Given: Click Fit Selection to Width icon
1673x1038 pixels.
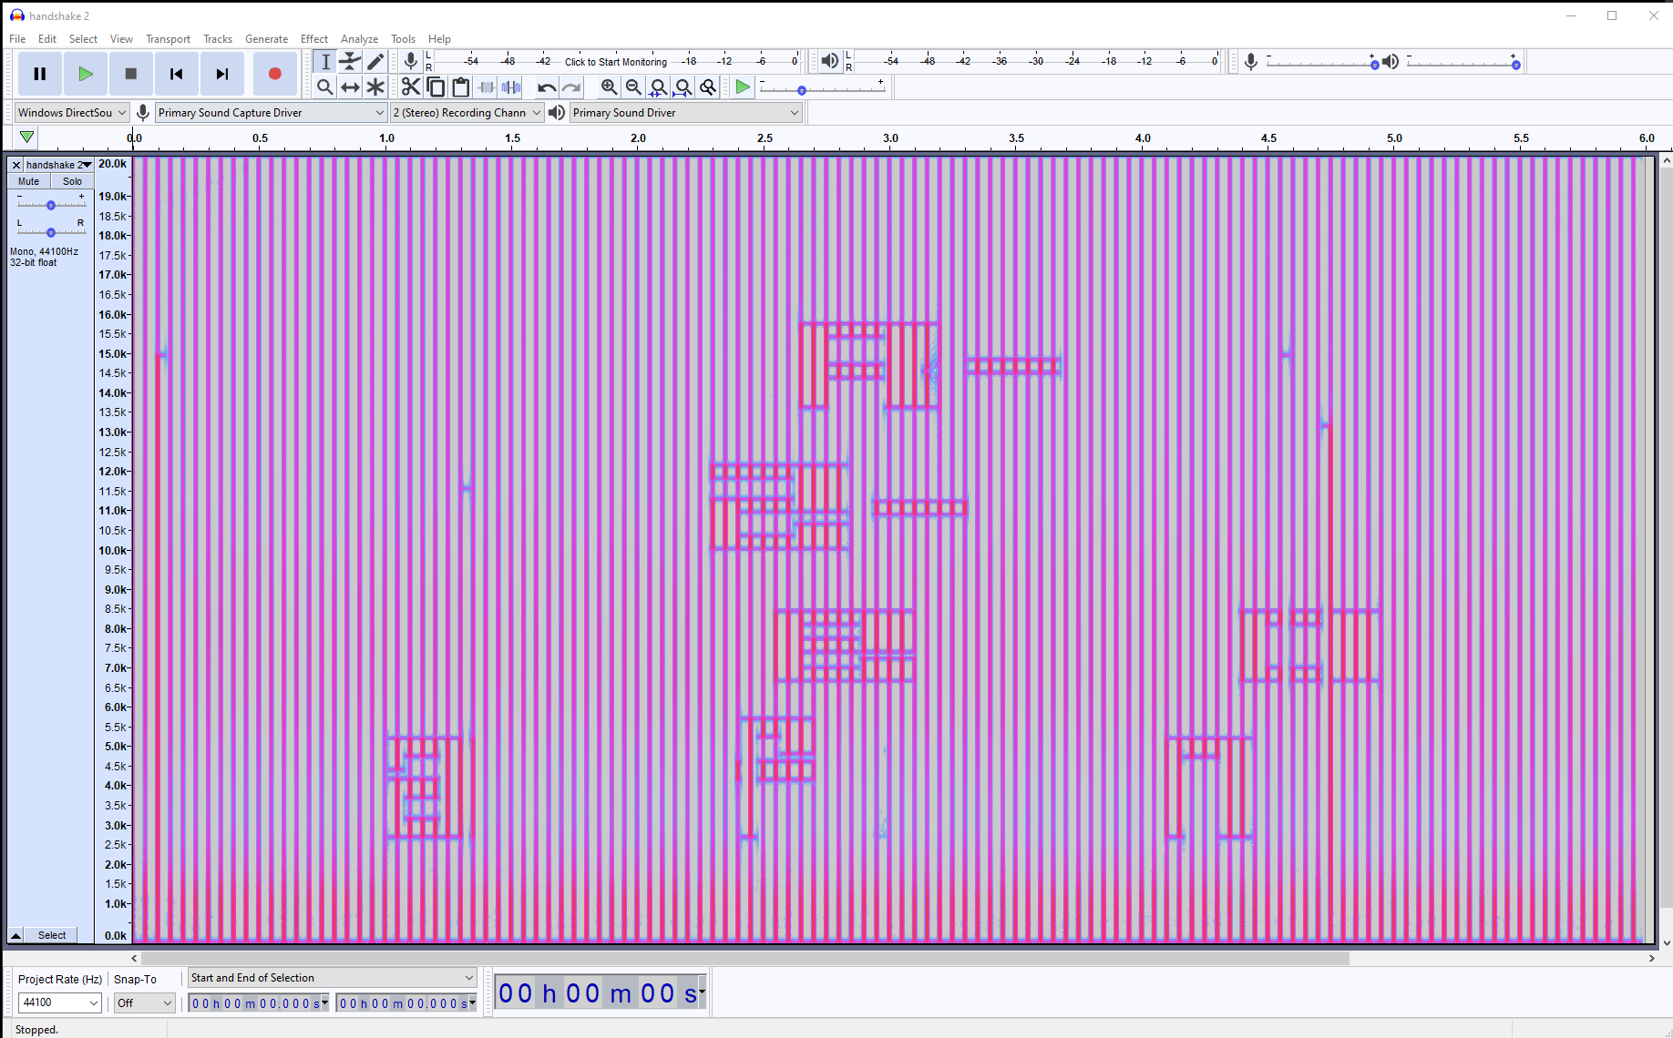Looking at the screenshot, I should click(658, 86).
